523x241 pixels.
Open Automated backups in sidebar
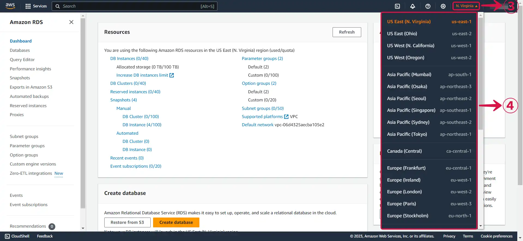tap(29, 97)
